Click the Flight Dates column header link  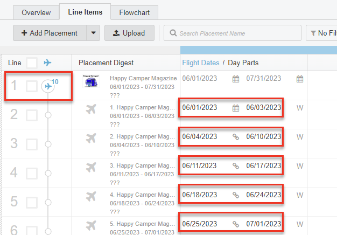point(201,63)
